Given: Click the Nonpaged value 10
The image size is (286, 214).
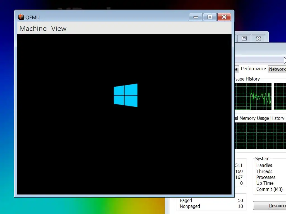Looking at the screenshot, I should (x=240, y=206).
